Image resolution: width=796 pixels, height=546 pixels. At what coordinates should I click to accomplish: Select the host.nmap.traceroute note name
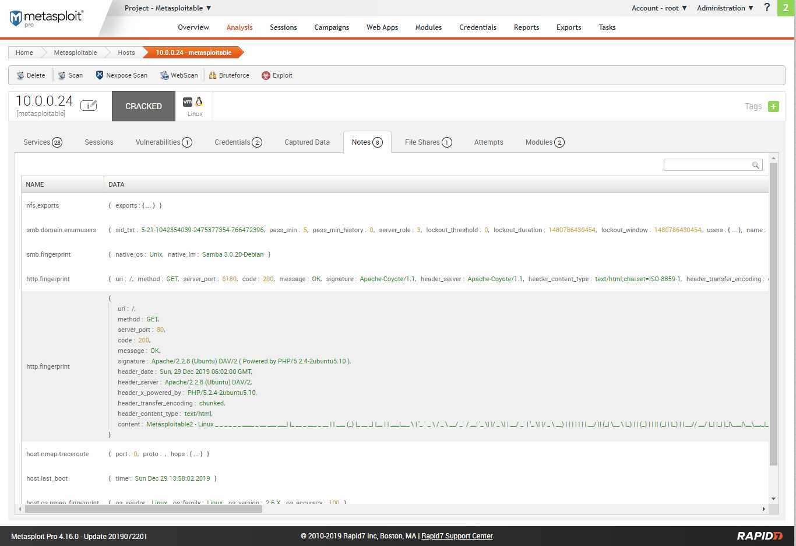(x=58, y=454)
